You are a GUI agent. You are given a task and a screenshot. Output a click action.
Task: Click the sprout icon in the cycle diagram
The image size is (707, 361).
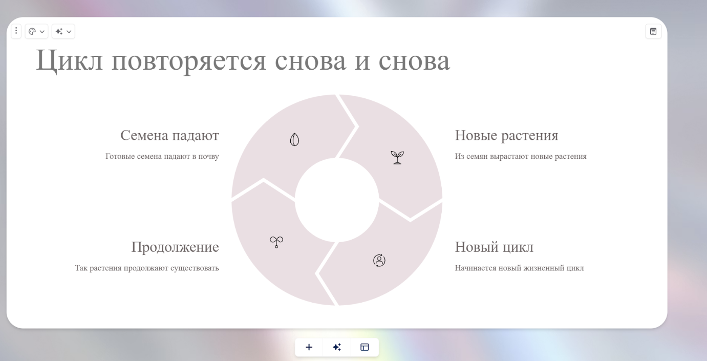pyautogui.click(x=276, y=242)
